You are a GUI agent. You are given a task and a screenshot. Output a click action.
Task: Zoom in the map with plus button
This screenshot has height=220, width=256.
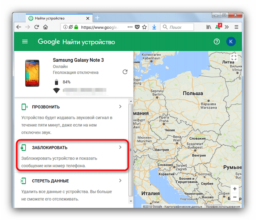(x=234, y=189)
